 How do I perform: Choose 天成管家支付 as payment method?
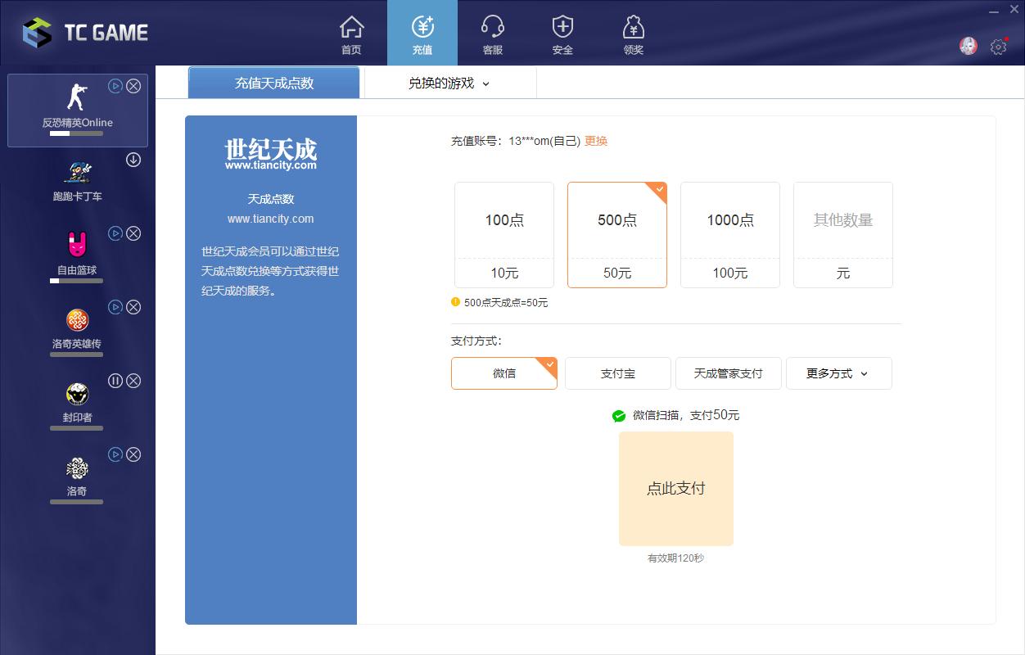click(x=728, y=373)
